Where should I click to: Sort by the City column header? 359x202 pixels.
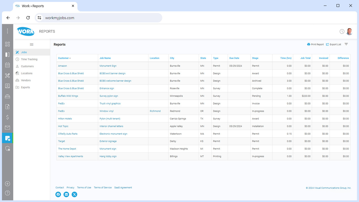[172, 58]
